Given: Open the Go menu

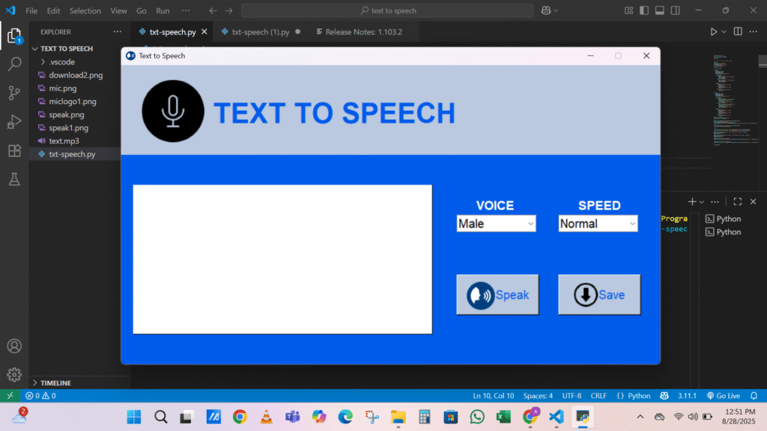Looking at the screenshot, I should pos(142,10).
